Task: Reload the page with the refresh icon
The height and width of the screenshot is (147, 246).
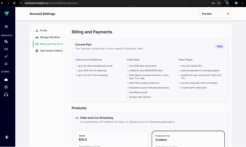Action: [x=14, y=3]
